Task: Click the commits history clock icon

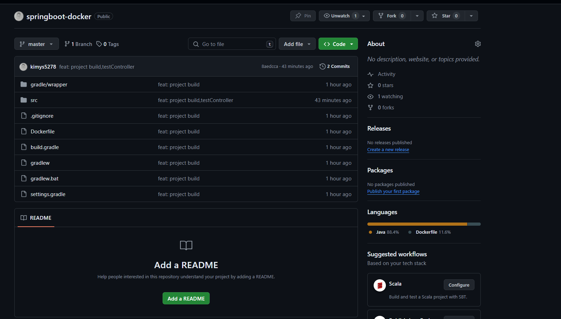Action: pyautogui.click(x=322, y=67)
